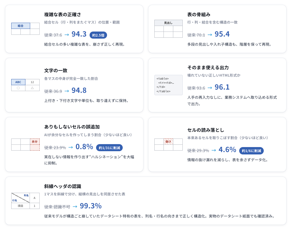
Task: Click the 抜け missing cell table icon
Action: [x=168, y=144]
